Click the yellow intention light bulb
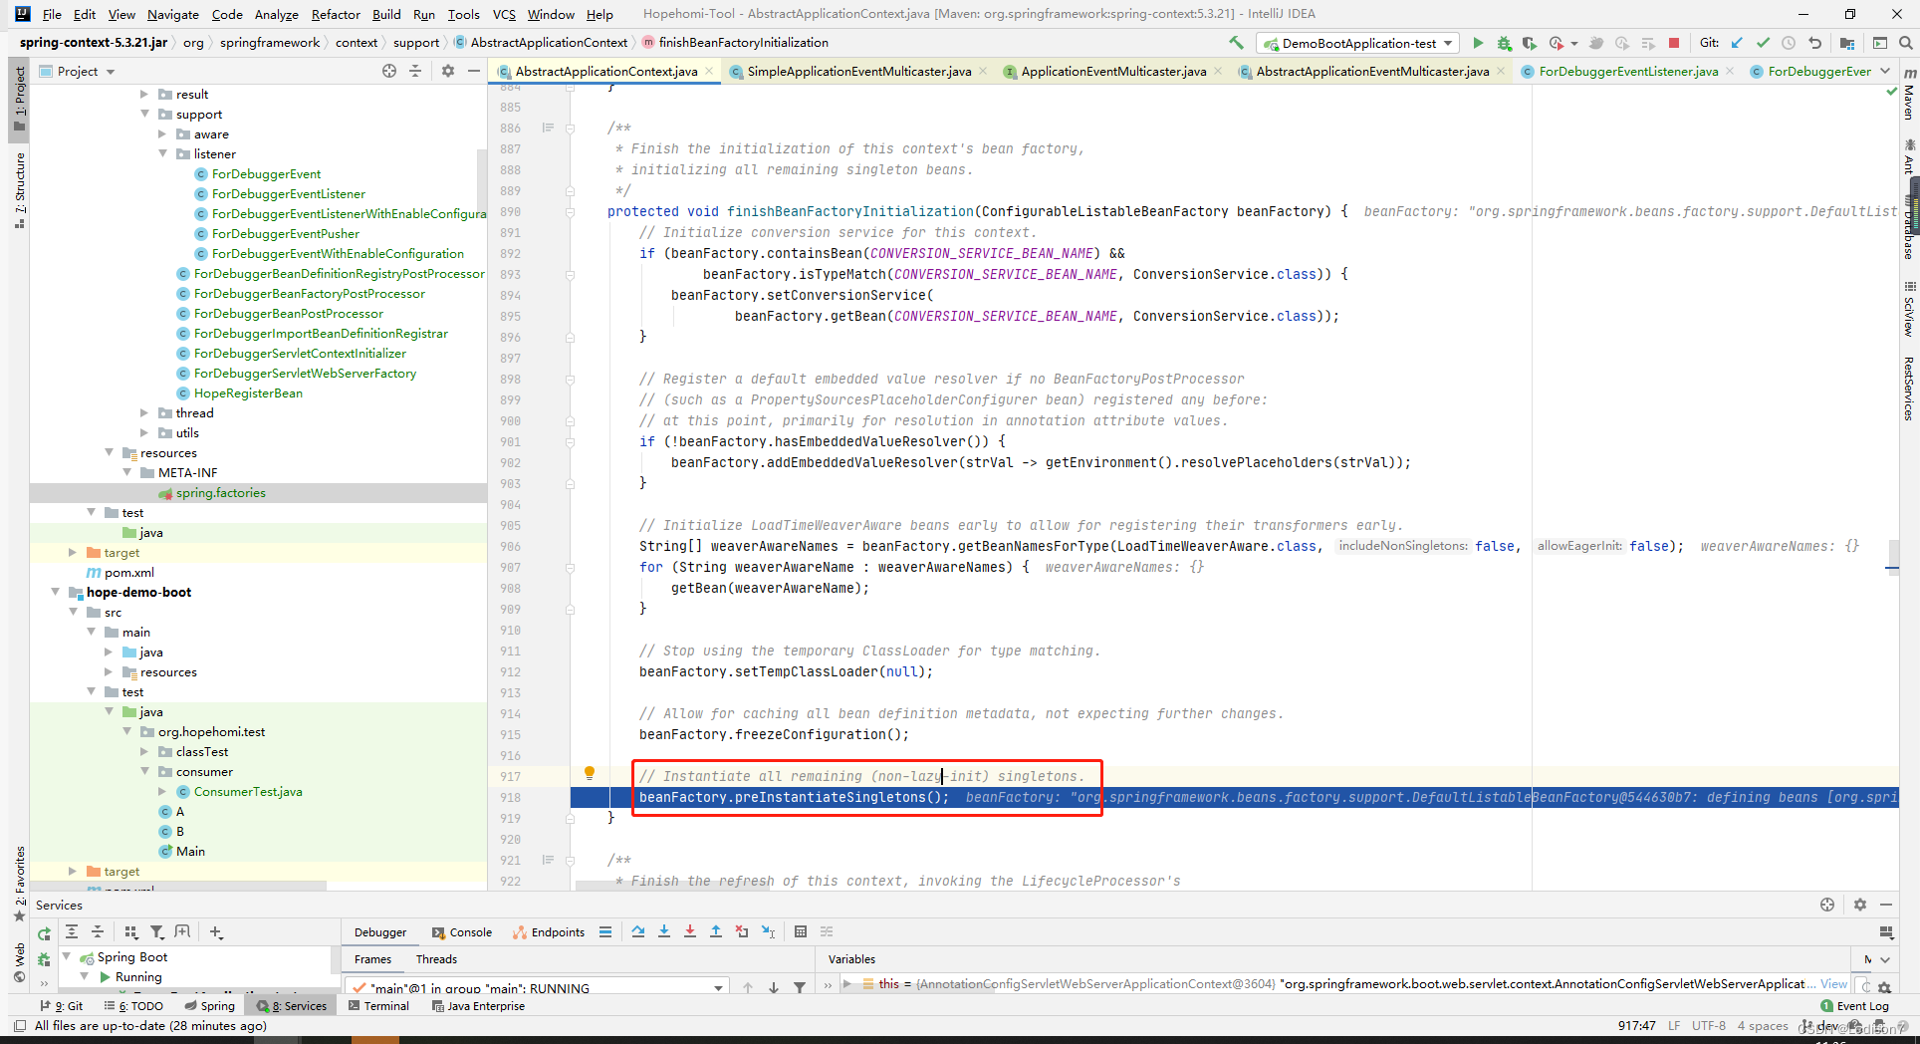This screenshot has width=1920, height=1044. point(590,773)
